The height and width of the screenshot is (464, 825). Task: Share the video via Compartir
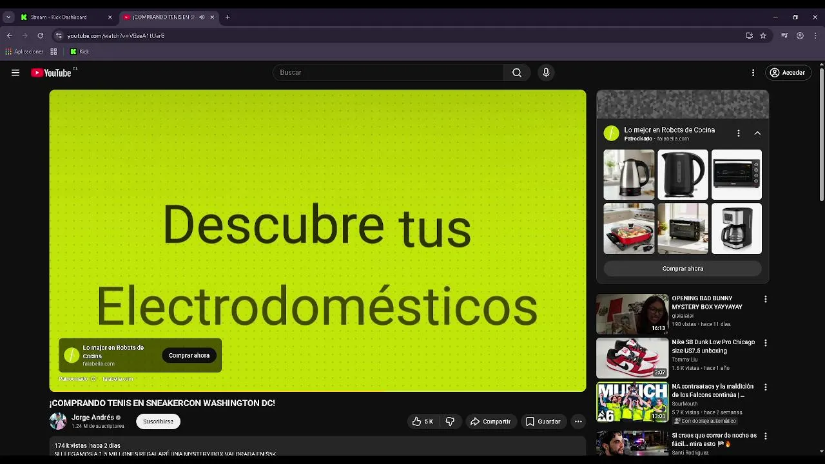coord(490,421)
